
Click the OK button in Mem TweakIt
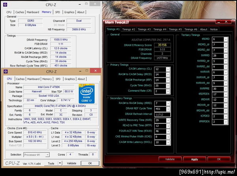[219, 159]
